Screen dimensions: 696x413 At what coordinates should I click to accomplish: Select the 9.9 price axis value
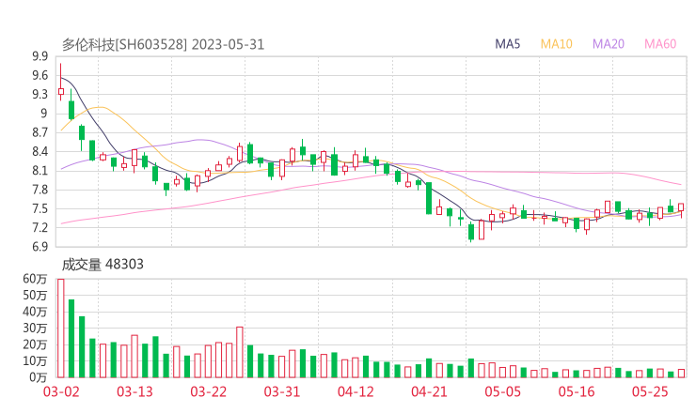(40, 56)
